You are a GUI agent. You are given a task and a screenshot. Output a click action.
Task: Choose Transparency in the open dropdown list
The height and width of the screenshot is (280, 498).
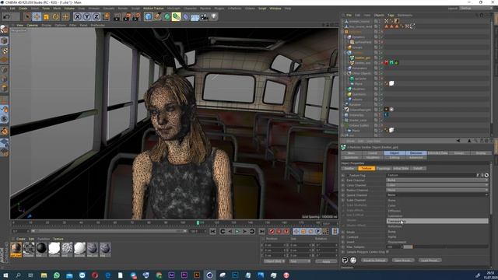437,221
